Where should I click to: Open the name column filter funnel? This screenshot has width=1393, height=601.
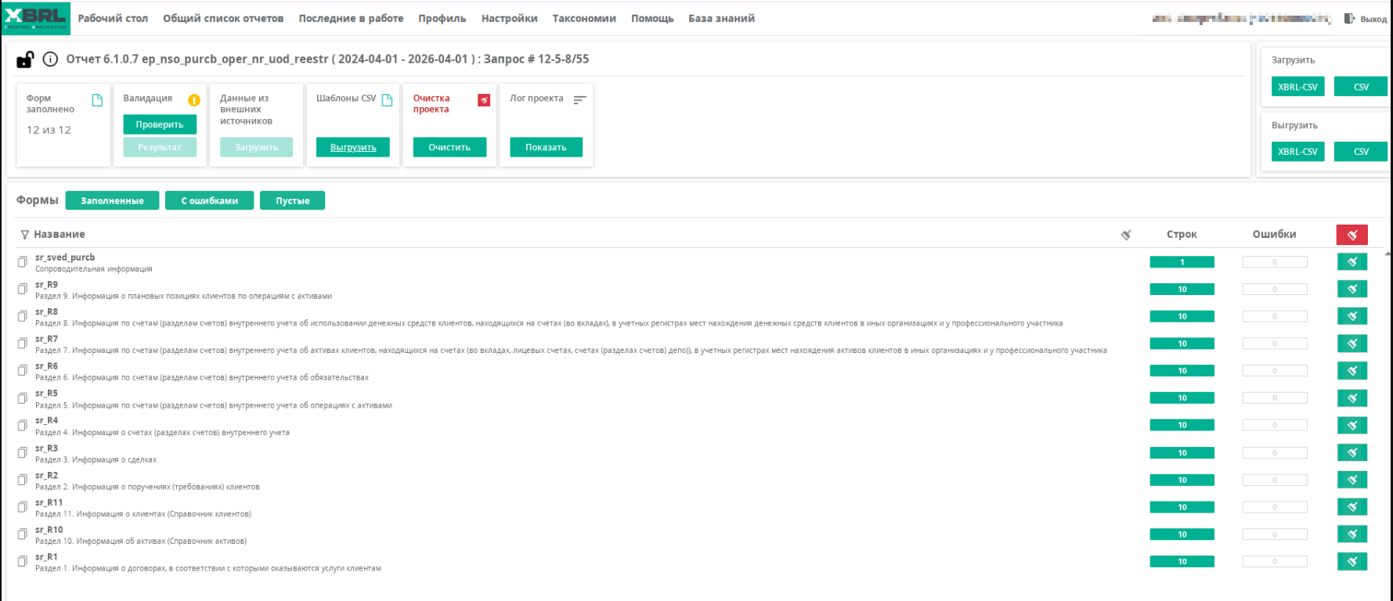25,235
